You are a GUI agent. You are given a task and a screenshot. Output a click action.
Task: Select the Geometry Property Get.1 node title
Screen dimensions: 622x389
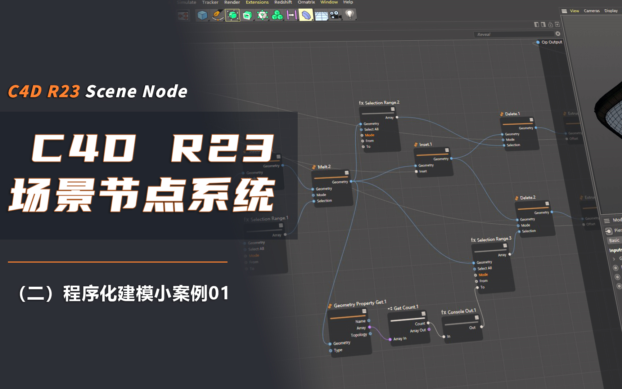point(360,304)
